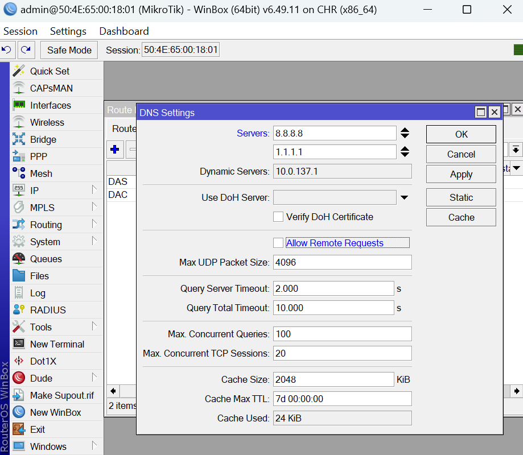
Task: Maximize DNS Settings dialog
Action: [x=481, y=113]
